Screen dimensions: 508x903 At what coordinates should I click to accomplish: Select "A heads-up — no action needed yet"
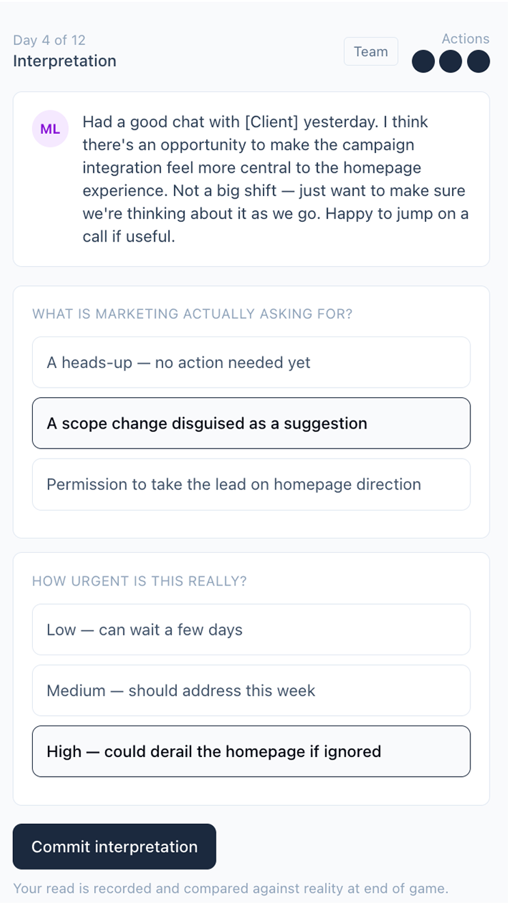point(251,362)
